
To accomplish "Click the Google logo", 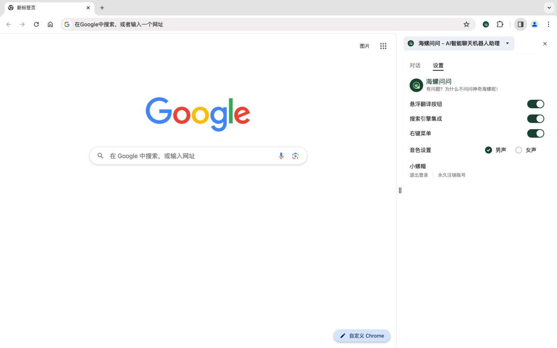I will click(x=198, y=114).
